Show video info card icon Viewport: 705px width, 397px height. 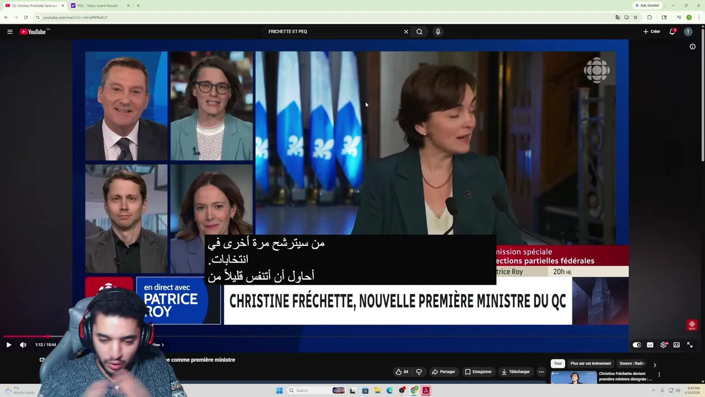click(692, 47)
